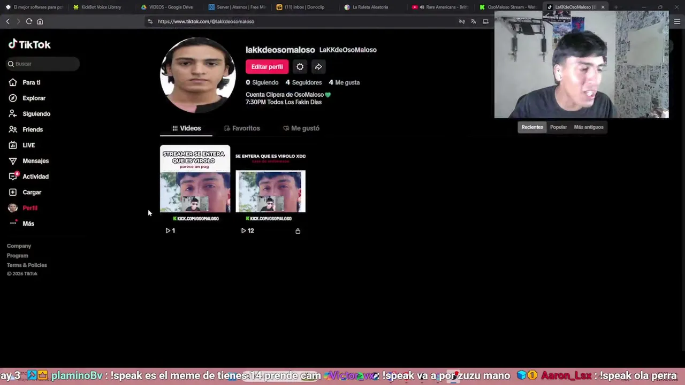Click the browser back arrow

pos(7,21)
